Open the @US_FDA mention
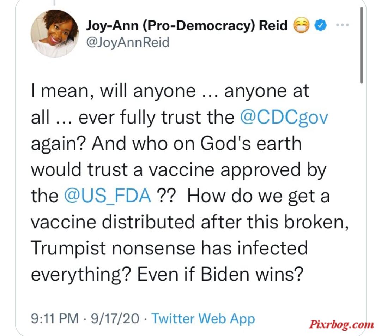This screenshot has width=381, height=336. coord(108,196)
